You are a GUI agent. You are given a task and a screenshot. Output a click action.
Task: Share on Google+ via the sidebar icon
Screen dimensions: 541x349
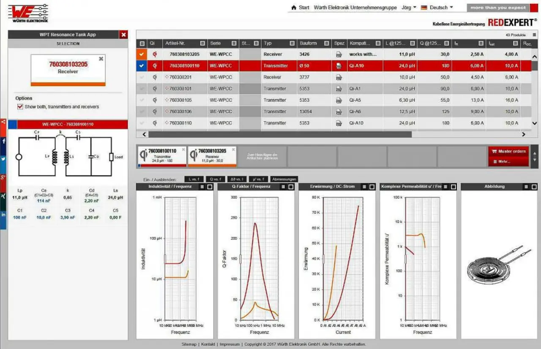(x=3, y=177)
